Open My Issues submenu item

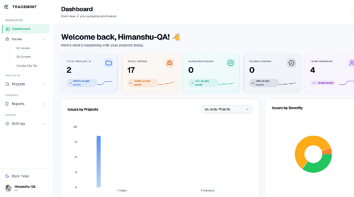point(23,57)
